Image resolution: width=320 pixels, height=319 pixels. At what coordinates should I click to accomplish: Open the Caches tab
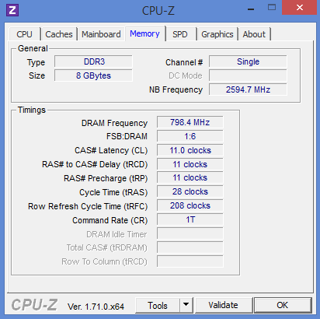59,34
